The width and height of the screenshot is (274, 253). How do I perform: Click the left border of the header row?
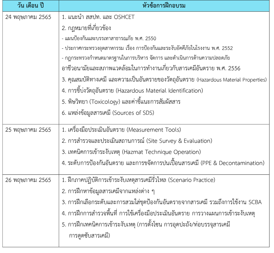coord(2,6)
